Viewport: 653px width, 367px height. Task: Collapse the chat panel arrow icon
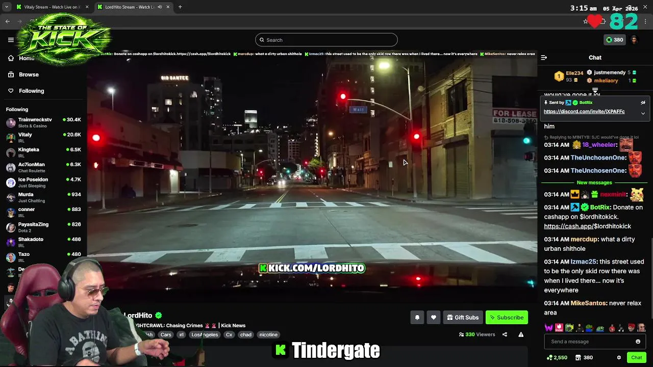[544, 58]
